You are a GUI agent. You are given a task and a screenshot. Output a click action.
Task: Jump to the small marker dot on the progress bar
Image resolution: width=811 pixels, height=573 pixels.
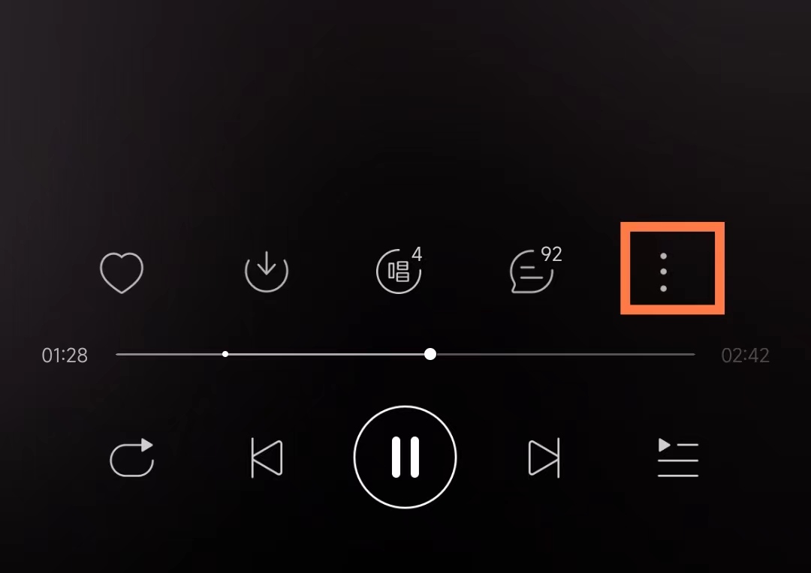tap(225, 354)
